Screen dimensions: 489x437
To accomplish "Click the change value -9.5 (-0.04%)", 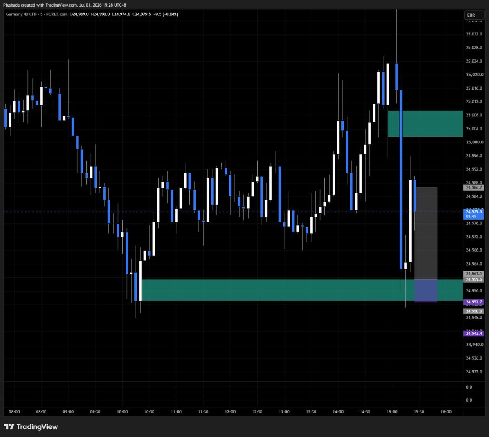I will point(166,14).
